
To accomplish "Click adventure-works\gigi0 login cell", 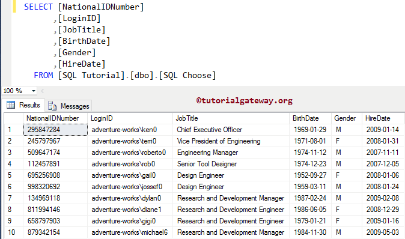I will click(130, 220).
